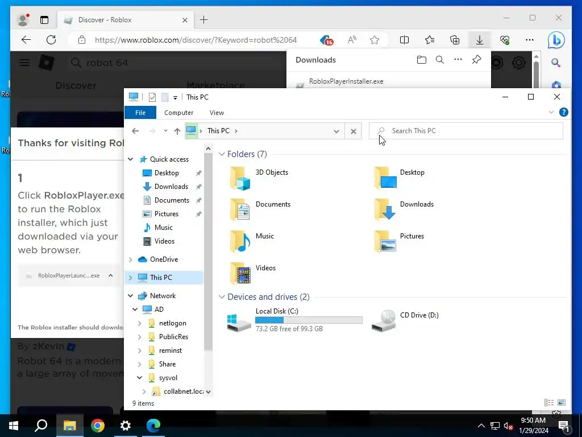Expand This PC tree node
The width and height of the screenshot is (582, 437).
click(x=131, y=278)
